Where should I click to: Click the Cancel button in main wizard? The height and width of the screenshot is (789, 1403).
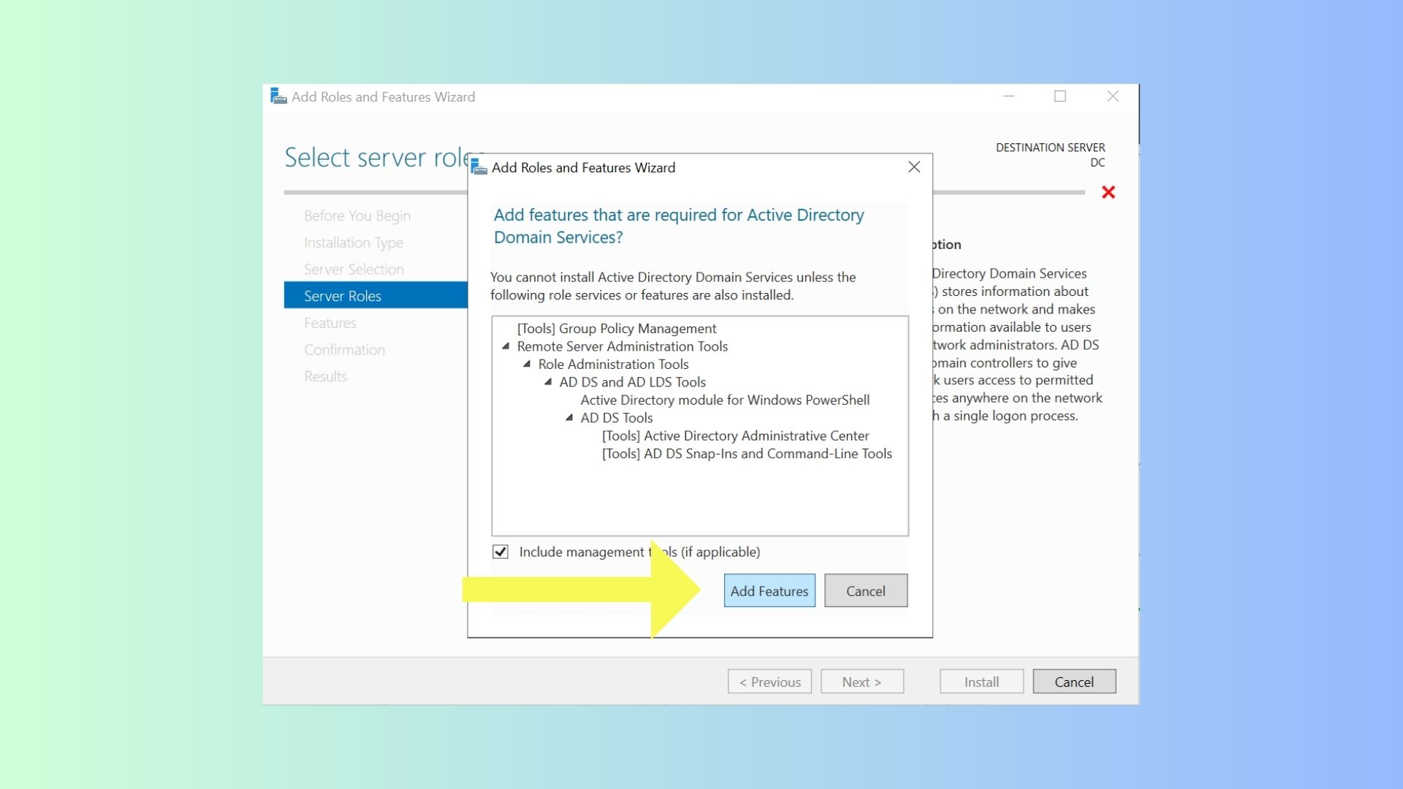(1073, 682)
